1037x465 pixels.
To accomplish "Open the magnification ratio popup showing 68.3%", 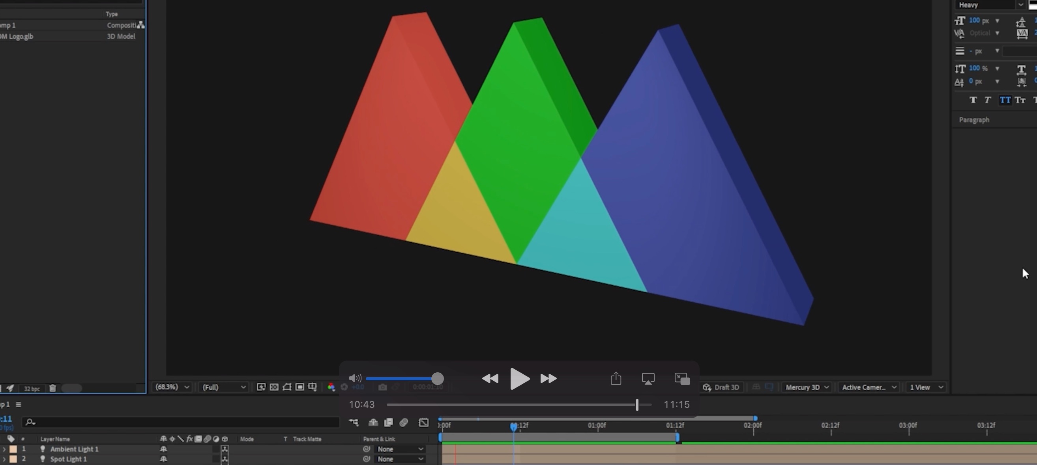I will click(171, 387).
